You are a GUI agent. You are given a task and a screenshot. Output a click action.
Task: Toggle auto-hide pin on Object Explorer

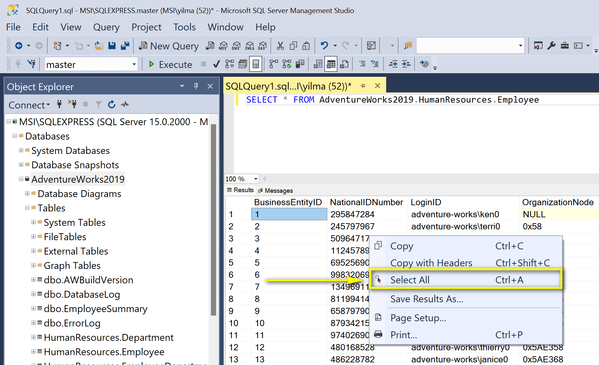pyautogui.click(x=196, y=86)
